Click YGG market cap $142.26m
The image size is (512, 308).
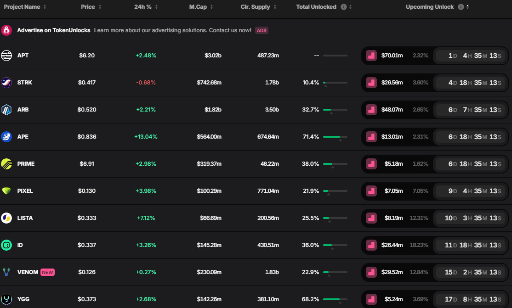pos(209,299)
